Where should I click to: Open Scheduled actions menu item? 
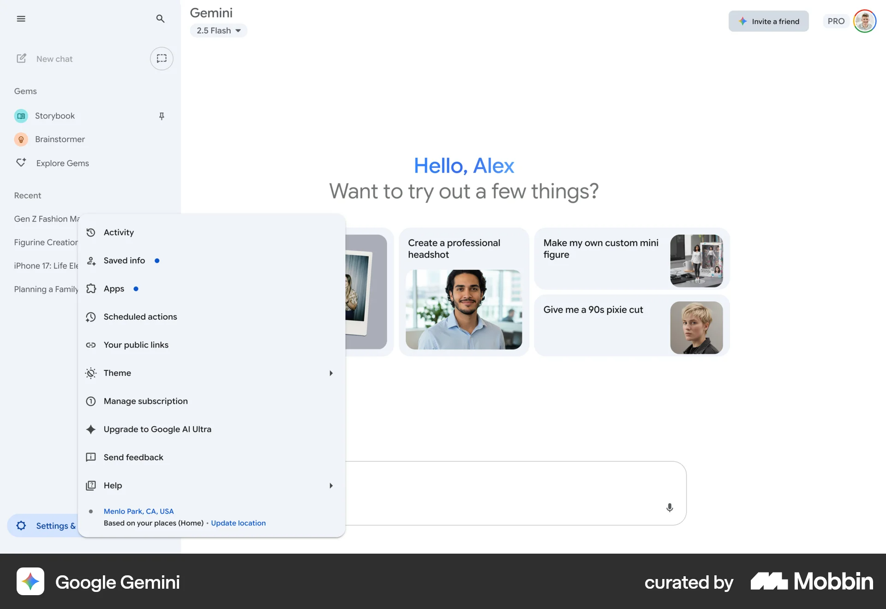pyautogui.click(x=140, y=317)
